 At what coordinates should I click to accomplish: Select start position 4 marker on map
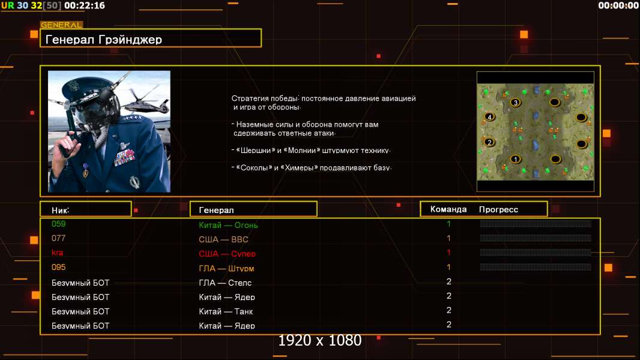[x=489, y=117]
